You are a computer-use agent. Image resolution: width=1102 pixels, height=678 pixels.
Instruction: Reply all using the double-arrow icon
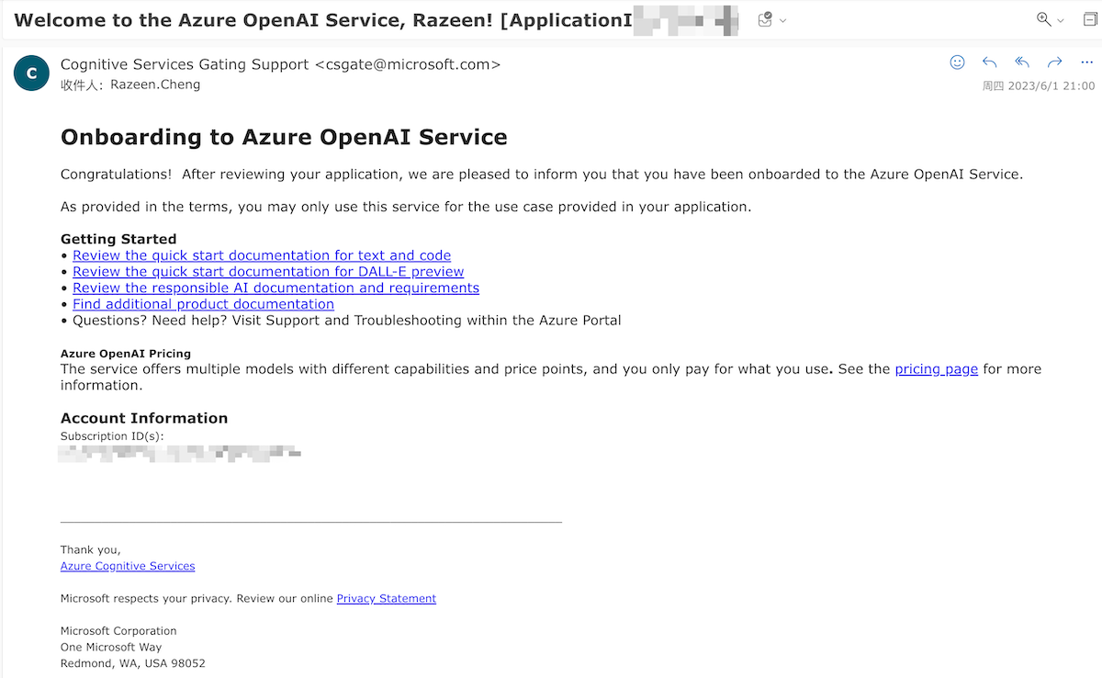point(1022,62)
